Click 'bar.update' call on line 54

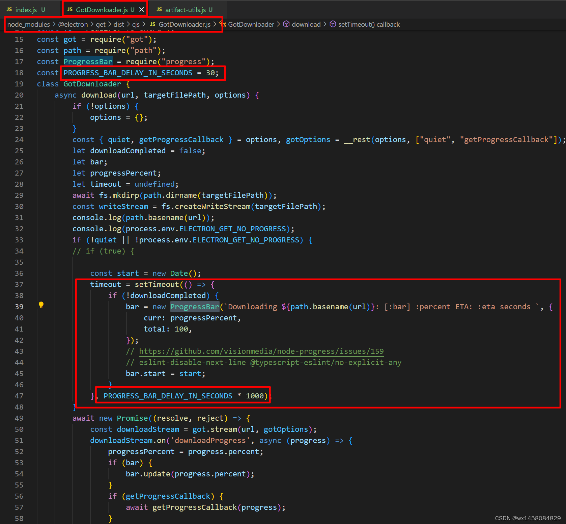[x=148, y=474]
